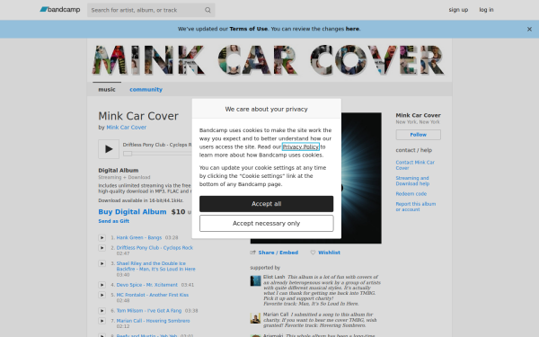Viewport: 539px width, 337px height.
Task: Play track 4 Devo Spice - Mr. Xcitement
Action: click(x=102, y=285)
